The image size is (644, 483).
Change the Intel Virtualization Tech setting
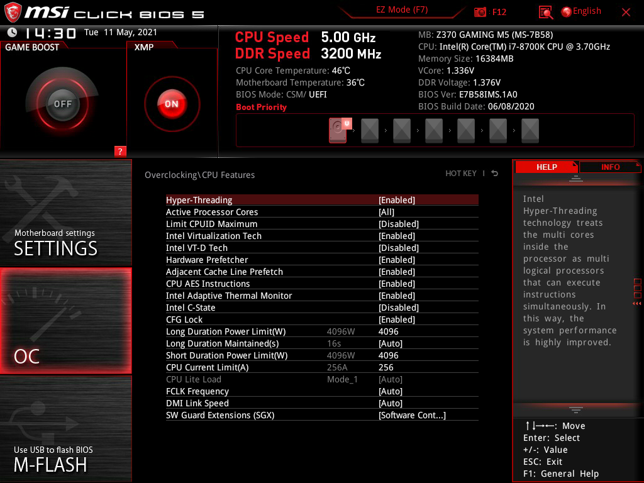(322, 236)
